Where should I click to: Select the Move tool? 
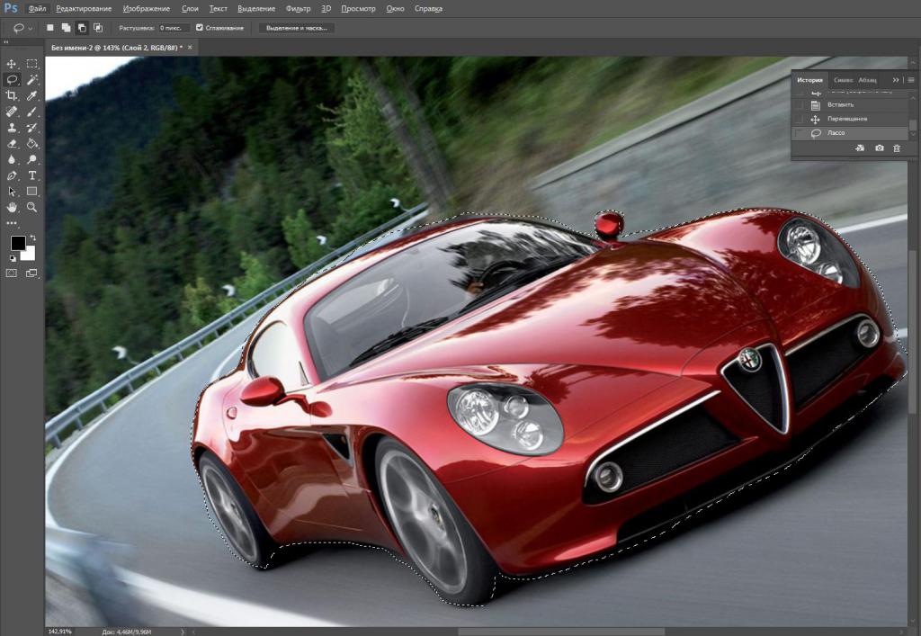pos(12,64)
